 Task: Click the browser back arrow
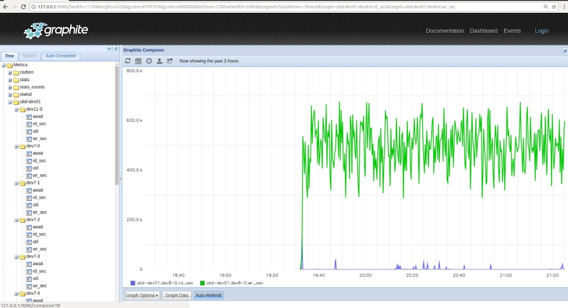pyautogui.click(x=6, y=7)
